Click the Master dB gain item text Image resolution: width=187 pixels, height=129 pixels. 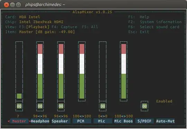click(47, 32)
